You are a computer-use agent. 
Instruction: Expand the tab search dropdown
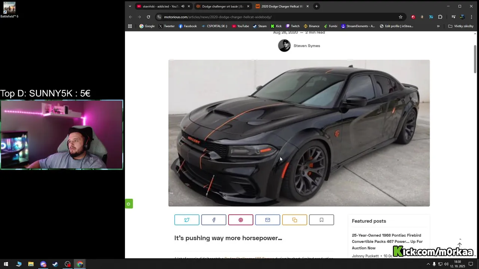130,6
